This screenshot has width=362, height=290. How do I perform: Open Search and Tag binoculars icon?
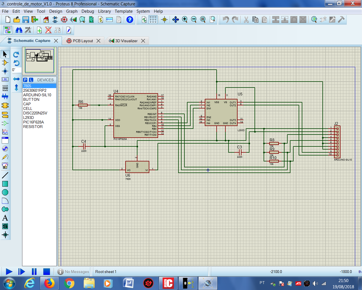point(19,30)
